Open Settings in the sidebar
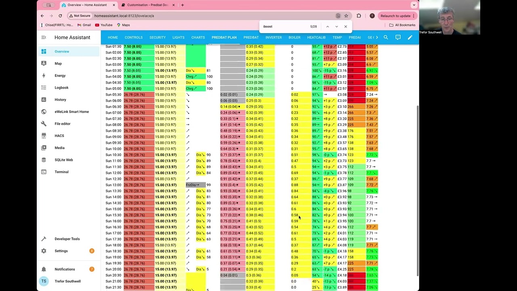 (x=69, y=251)
